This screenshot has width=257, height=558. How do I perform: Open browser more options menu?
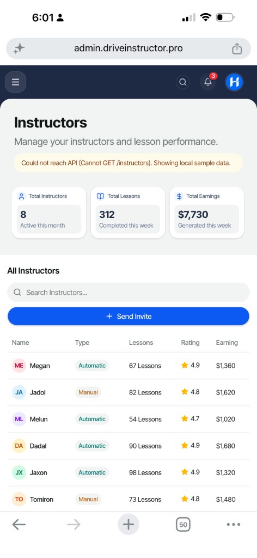tap(234, 524)
